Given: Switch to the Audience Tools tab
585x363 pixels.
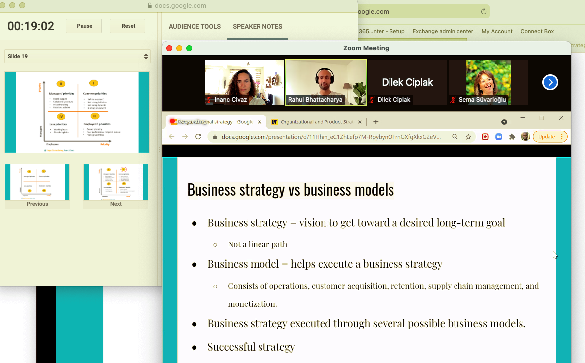Looking at the screenshot, I should (x=195, y=27).
